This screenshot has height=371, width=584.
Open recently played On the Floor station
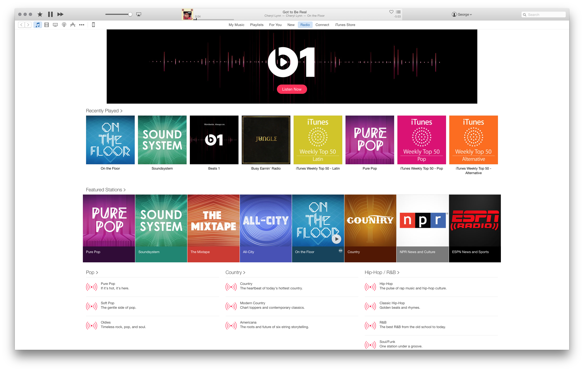point(110,140)
